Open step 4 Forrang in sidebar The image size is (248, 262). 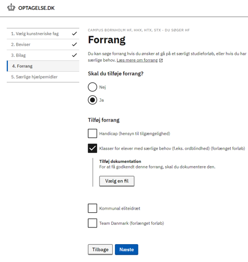pos(43,66)
